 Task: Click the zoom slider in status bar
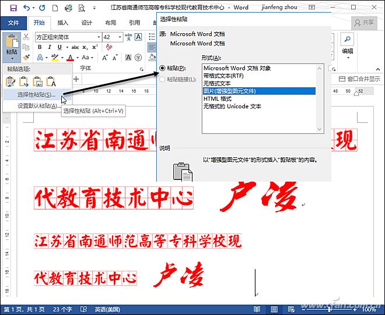(329, 310)
